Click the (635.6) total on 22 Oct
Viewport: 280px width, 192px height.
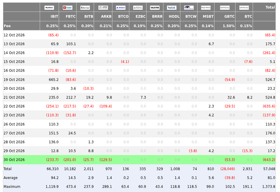pos(269,106)
